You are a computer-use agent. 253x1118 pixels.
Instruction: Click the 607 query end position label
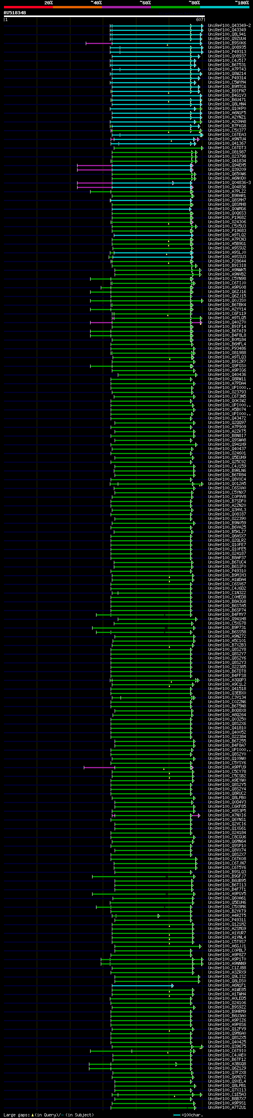199,19
